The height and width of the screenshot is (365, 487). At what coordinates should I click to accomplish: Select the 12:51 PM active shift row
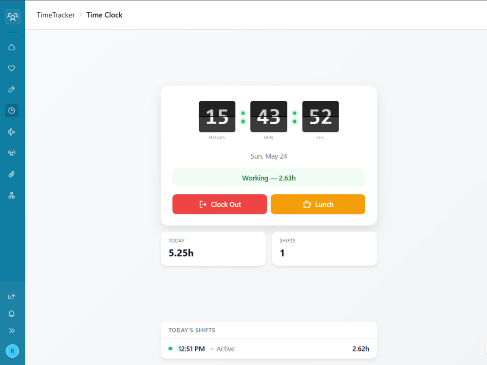tap(269, 349)
